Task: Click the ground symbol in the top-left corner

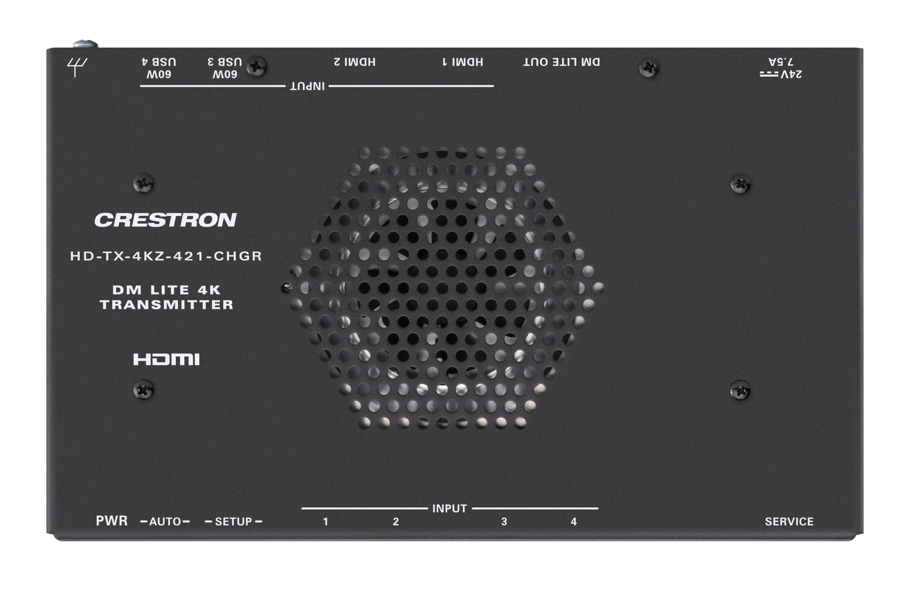Action: point(77,67)
